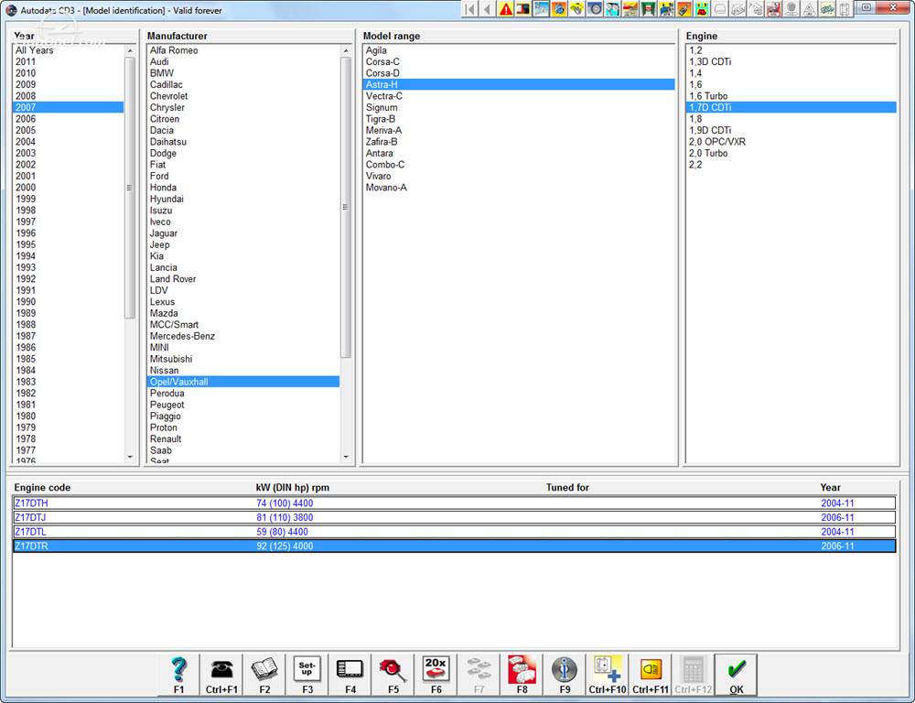The width and height of the screenshot is (915, 703).
Task: Confirm selection with the OK checkmark
Action: (x=737, y=675)
